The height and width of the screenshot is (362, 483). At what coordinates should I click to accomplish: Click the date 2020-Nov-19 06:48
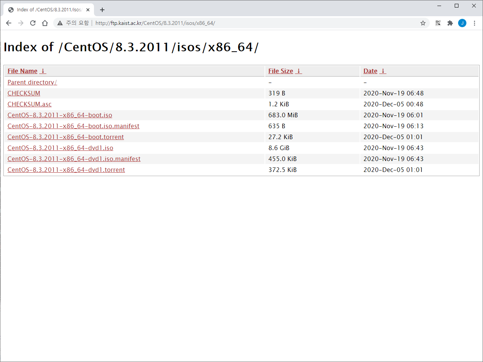coord(393,93)
